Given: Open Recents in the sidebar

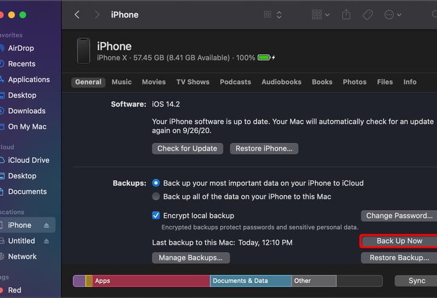Looking at the screenshot, I should 22,64.
